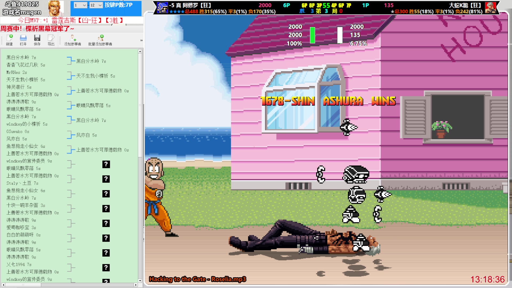Click the horizontal scrollbar right arrow

tap(136, 285)
